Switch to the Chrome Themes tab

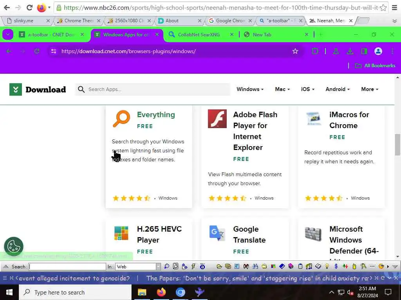79,21
